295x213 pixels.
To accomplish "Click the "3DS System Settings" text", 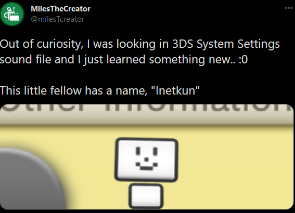I will [226, 44].
